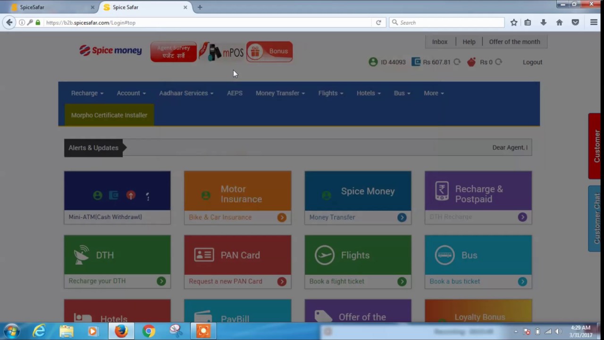Click the Alerts & Updates label
This screenshot has height=340, width=604.
point(93,148)
